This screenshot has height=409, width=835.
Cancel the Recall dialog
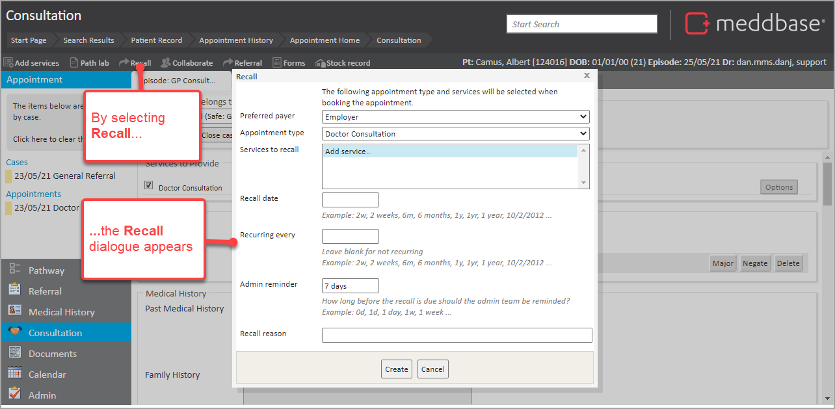[432, 369]
